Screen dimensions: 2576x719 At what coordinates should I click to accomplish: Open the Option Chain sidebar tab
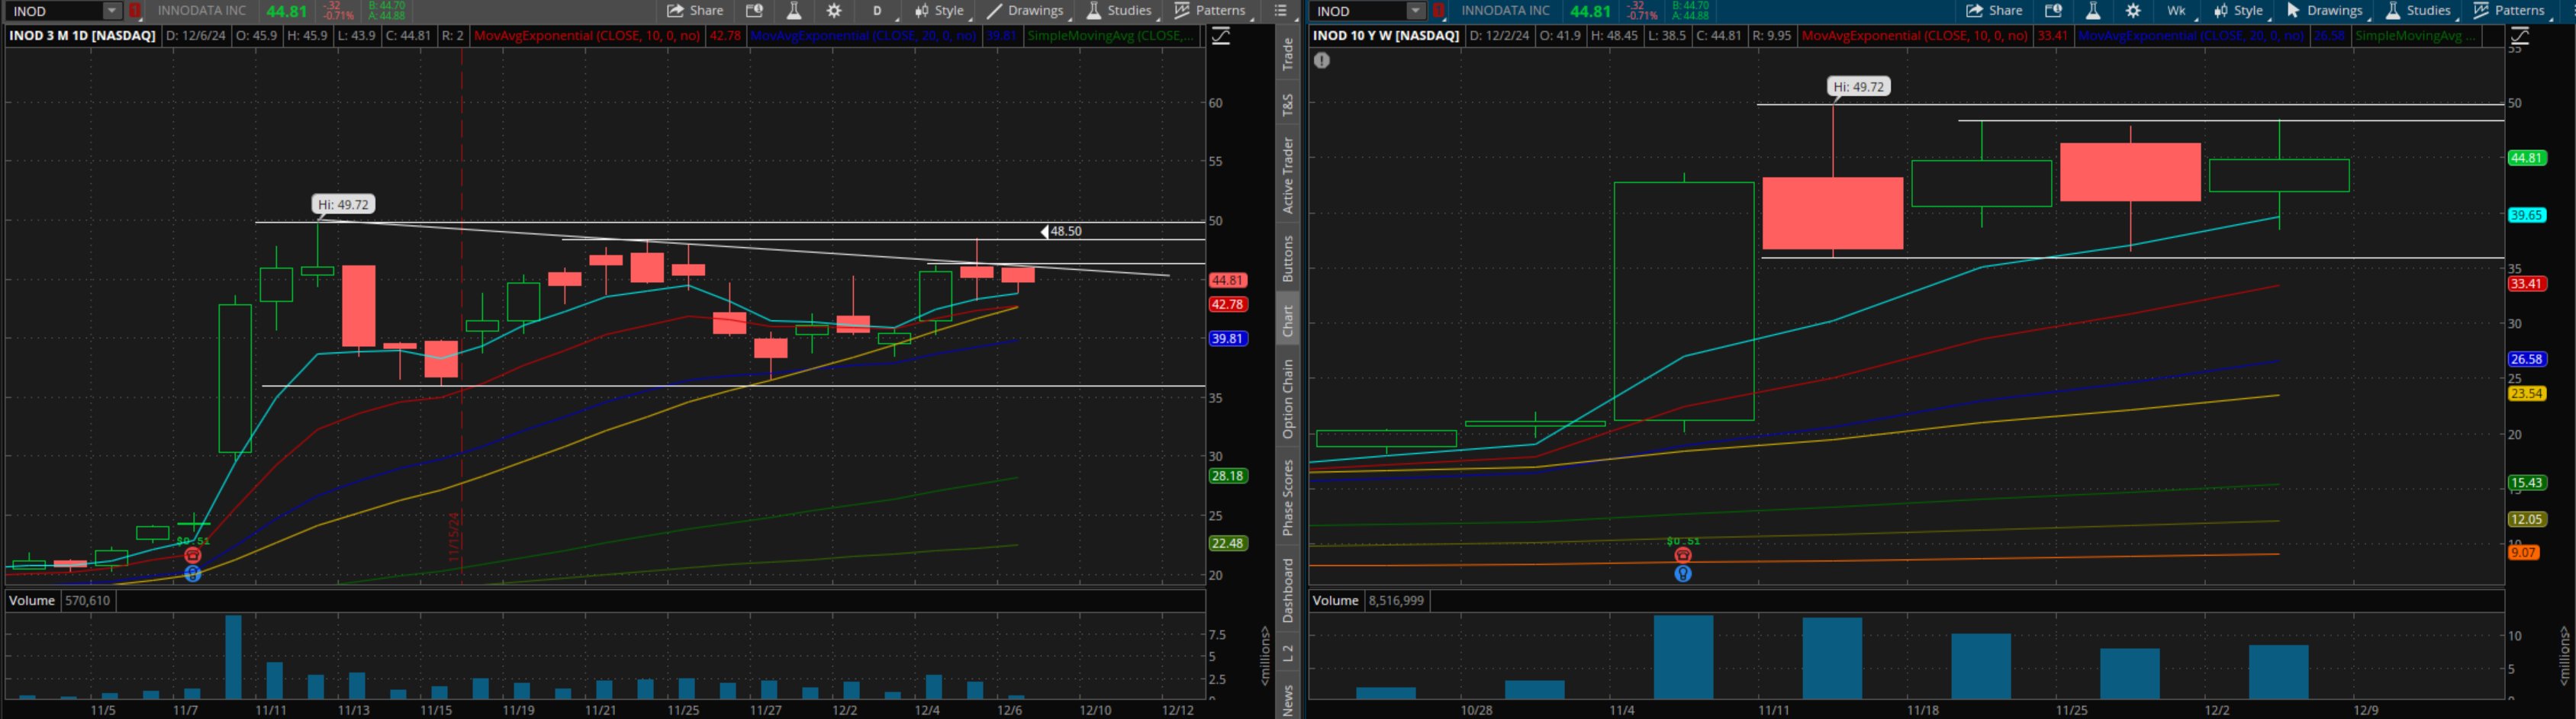point(1288,399)
